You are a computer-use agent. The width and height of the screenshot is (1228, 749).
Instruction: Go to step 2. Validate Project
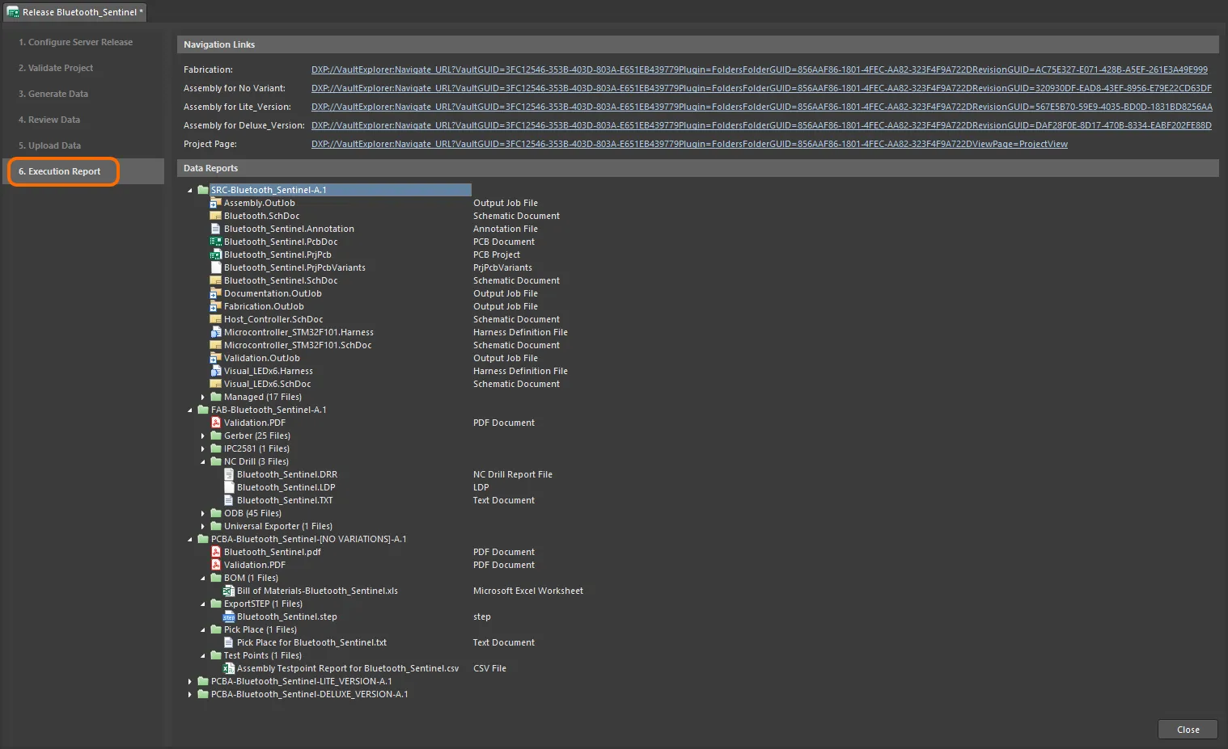[56, 68]
